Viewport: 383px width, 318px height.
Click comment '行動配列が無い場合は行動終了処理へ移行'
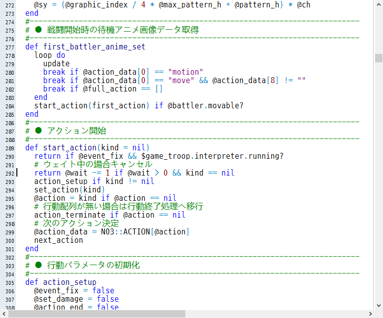[x=123, y=207]
